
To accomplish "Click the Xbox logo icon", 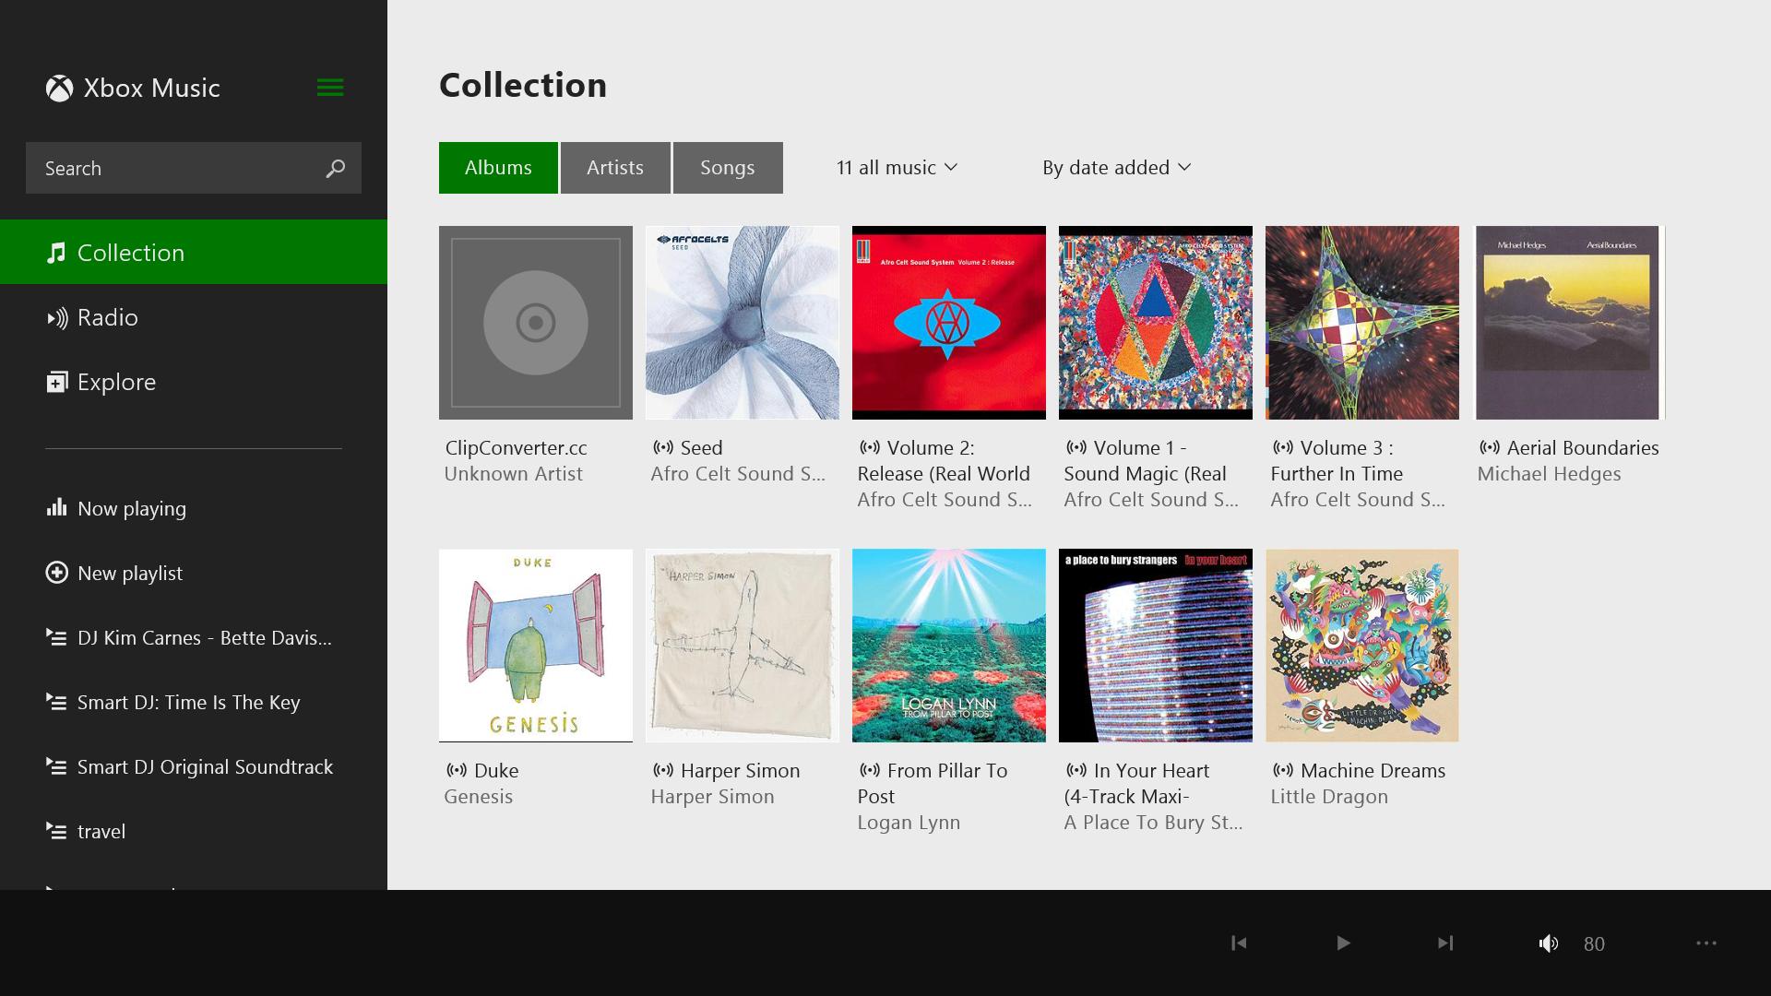I will click(59, 89).
